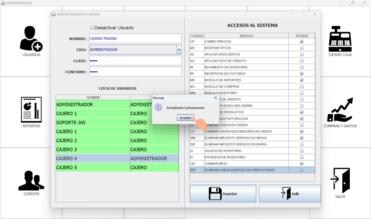Click the CONFIRME password field
This screenshot has height=219, width=371.
[135, 72]
